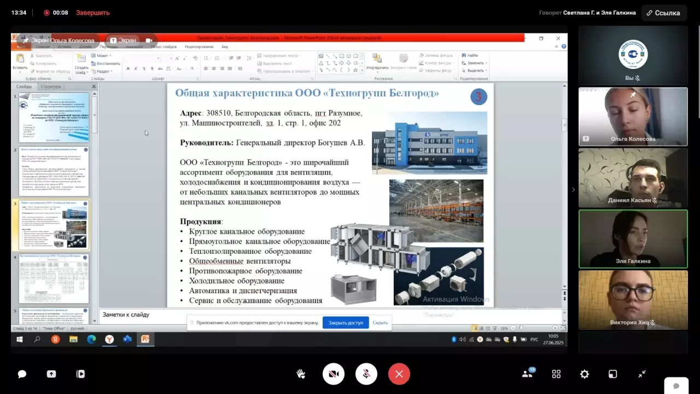Open call settings gear
Image resolution: width=700 pixels, height=394 pixels.
tap(585, 374)
